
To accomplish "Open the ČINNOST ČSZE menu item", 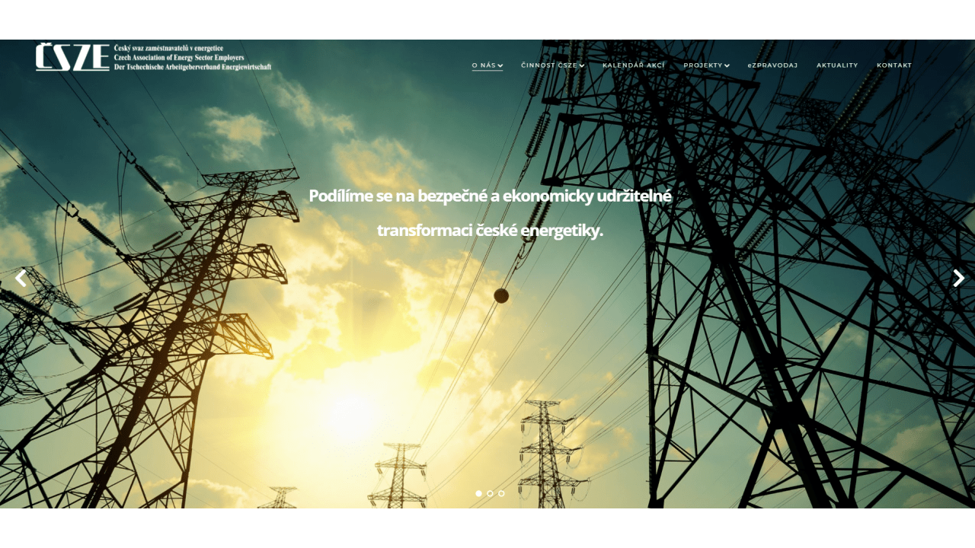I will [x=548, y=65].
